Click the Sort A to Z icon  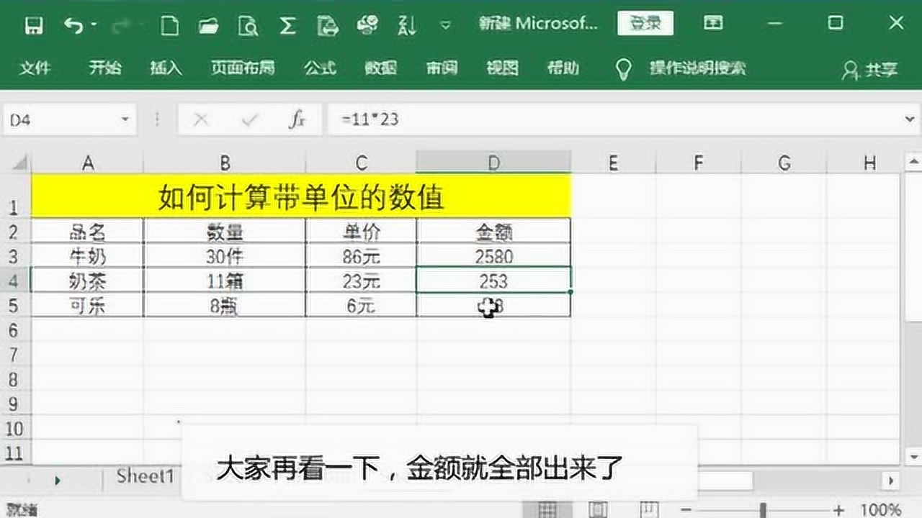tap(406, 26)
